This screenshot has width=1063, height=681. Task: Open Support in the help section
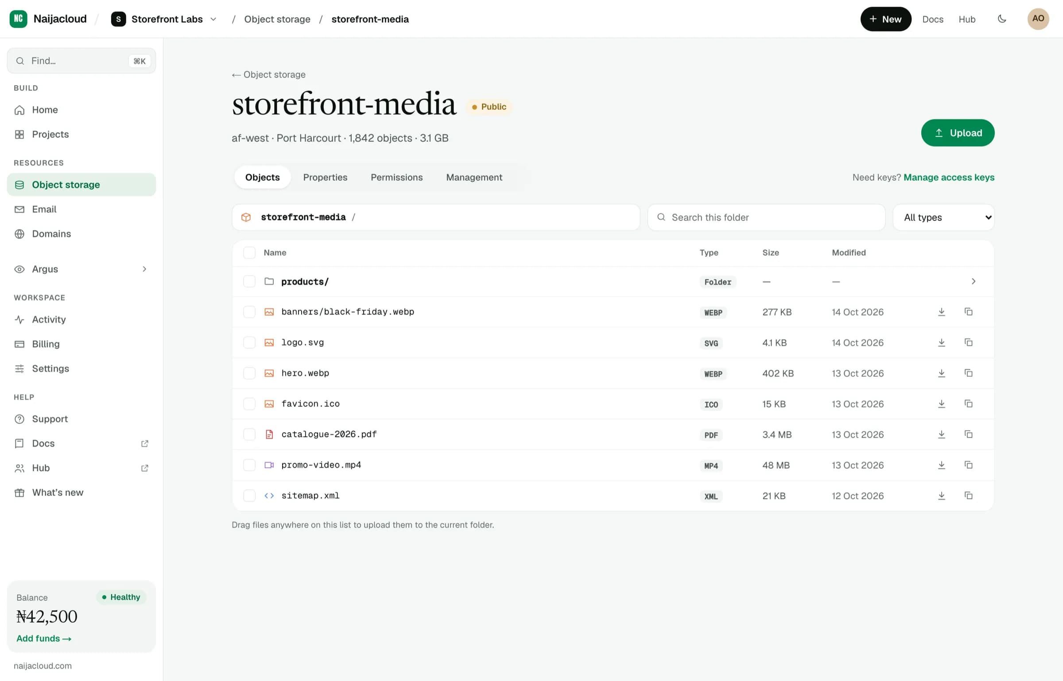click(81, 419)
